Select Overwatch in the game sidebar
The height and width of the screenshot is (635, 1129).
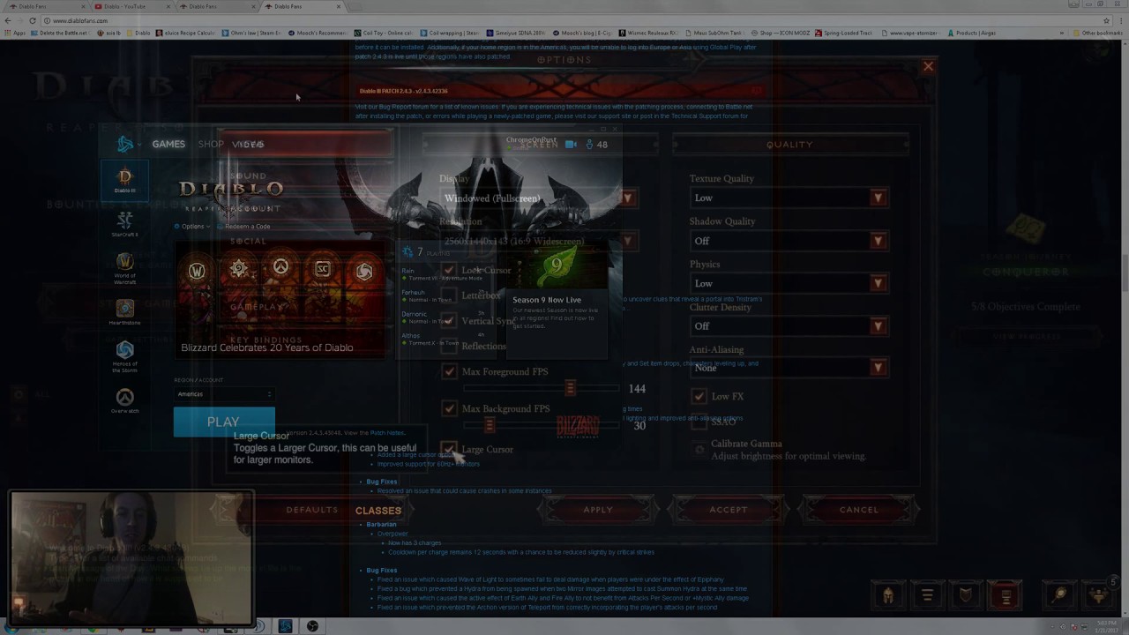(124, 400)
